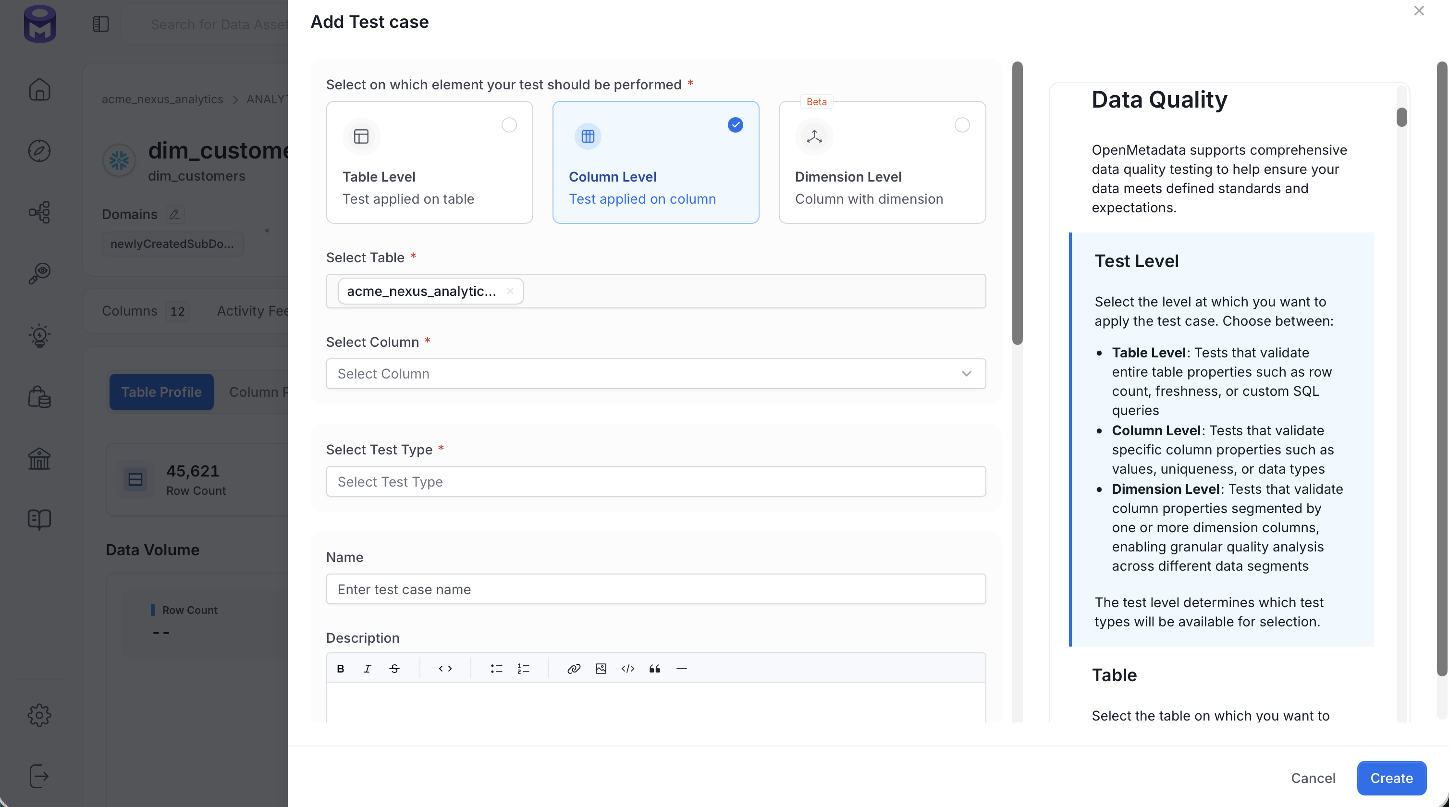The image size is (1449, 807).
Task: Open the Glossary book sidebar icon
Action: tap(39, 520)
